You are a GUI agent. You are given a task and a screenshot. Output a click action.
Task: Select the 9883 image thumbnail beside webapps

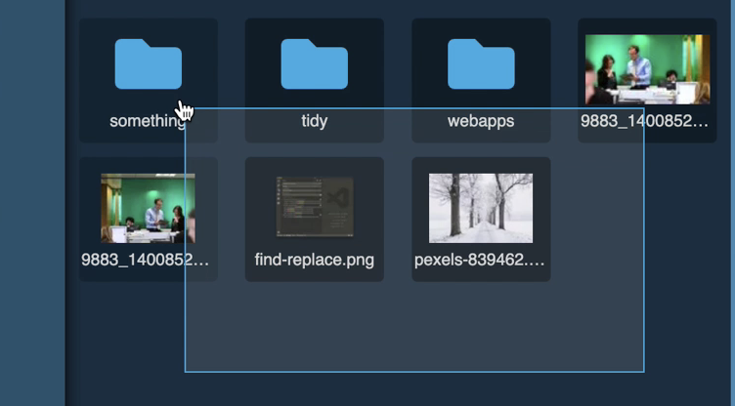(647, 68)
